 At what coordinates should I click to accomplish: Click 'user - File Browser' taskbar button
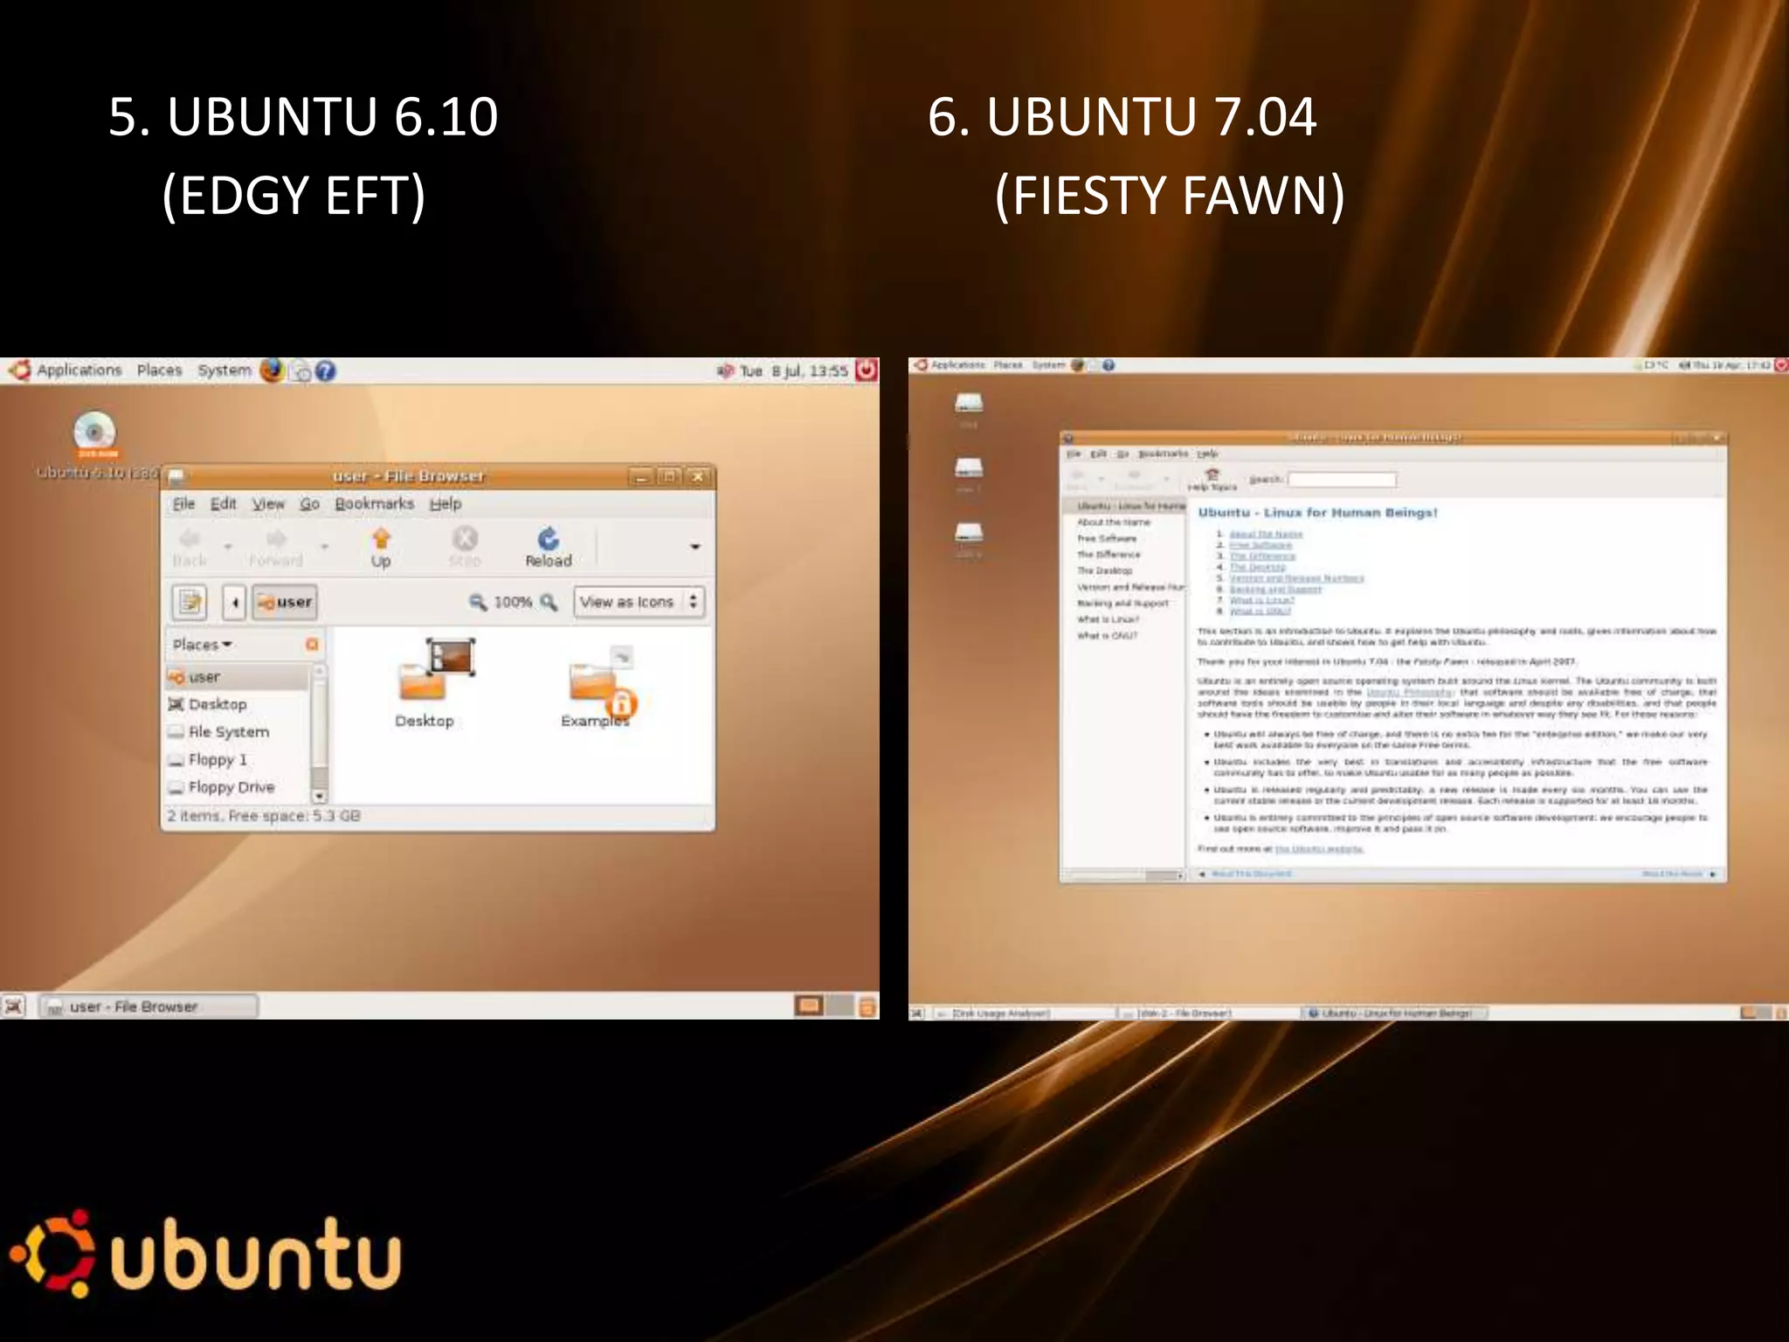pyautogui.click(x=149, y=1006)
